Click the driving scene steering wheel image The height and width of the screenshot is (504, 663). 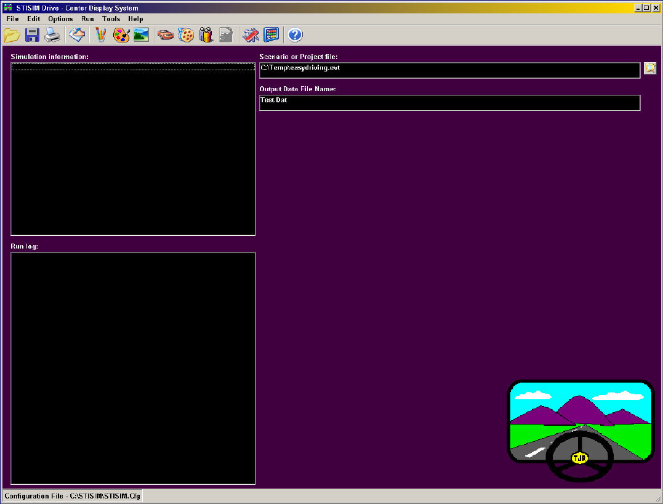[581, 431]
